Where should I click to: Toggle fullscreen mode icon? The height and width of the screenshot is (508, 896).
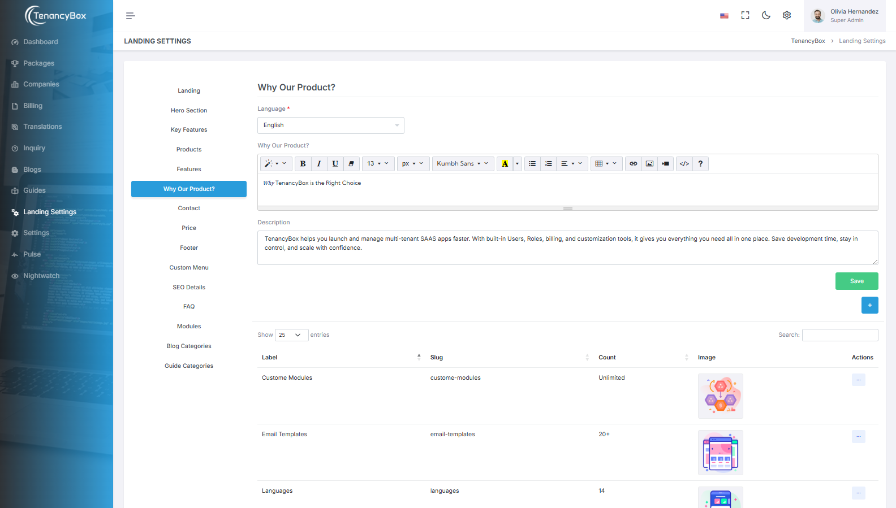point(745,15)
